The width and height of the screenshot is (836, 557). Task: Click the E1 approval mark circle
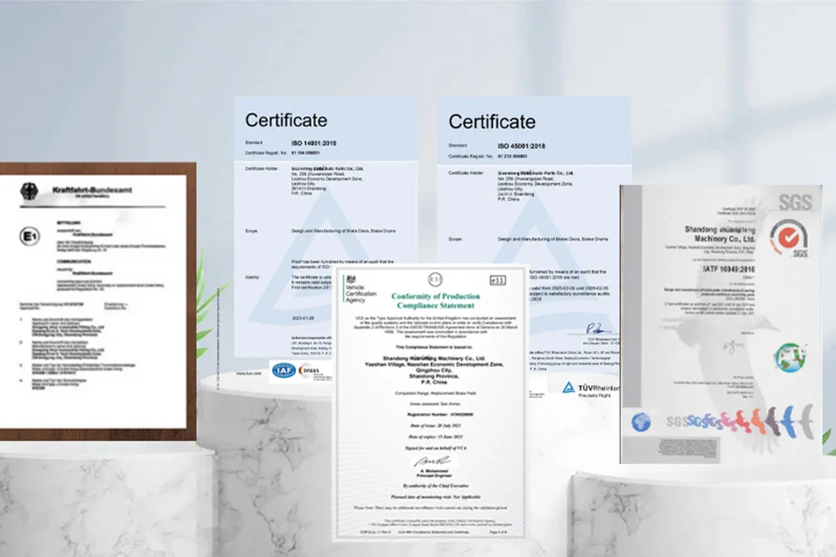(x=29, y=236)
